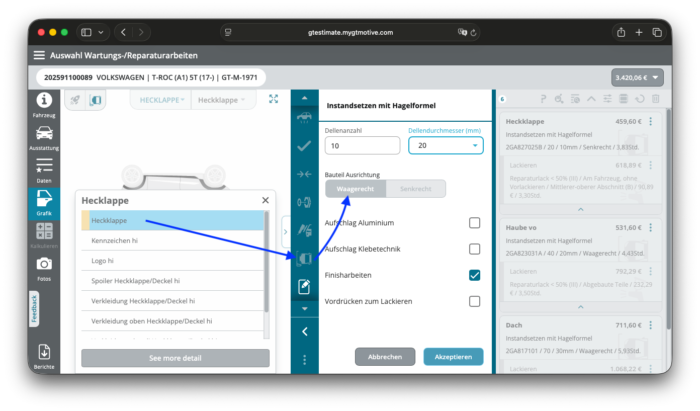The height and width of the screenshot is (411, 700).
Task: Click the question mark help icon
Action: tap(543, 99)
